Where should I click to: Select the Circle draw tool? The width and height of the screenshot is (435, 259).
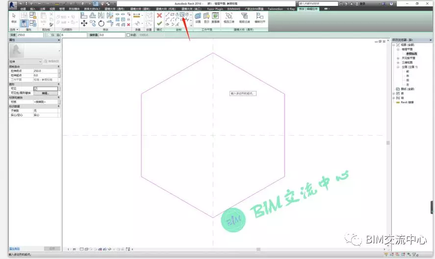187,14
